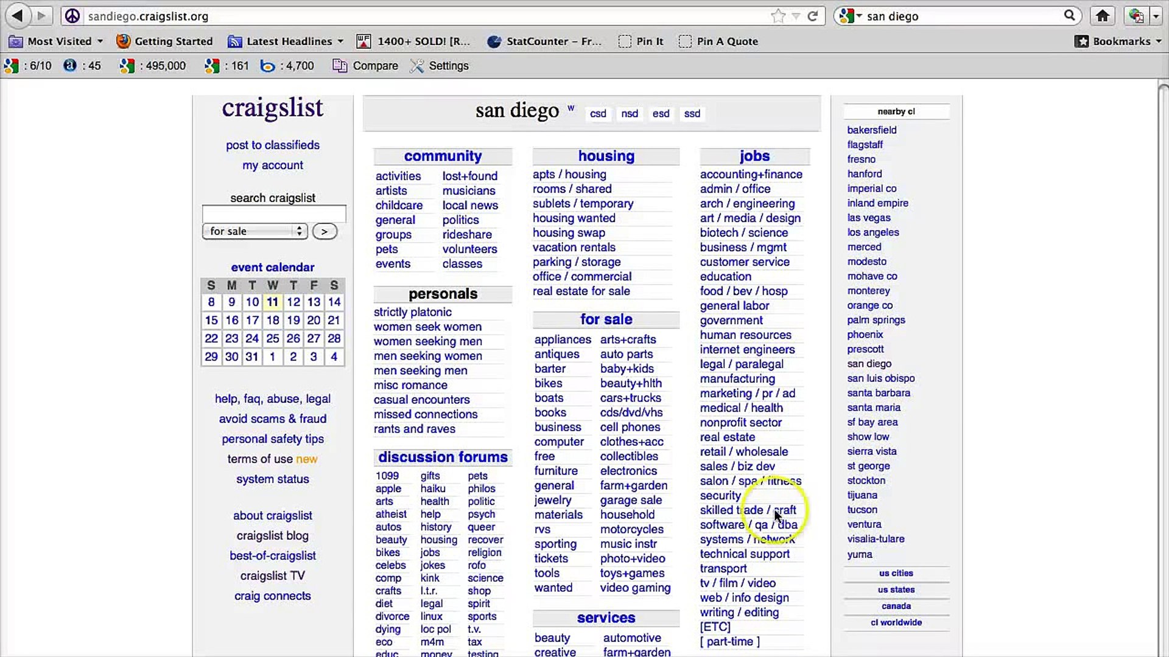
Task: Click the Latest Headlines icon
Action: 234,41
